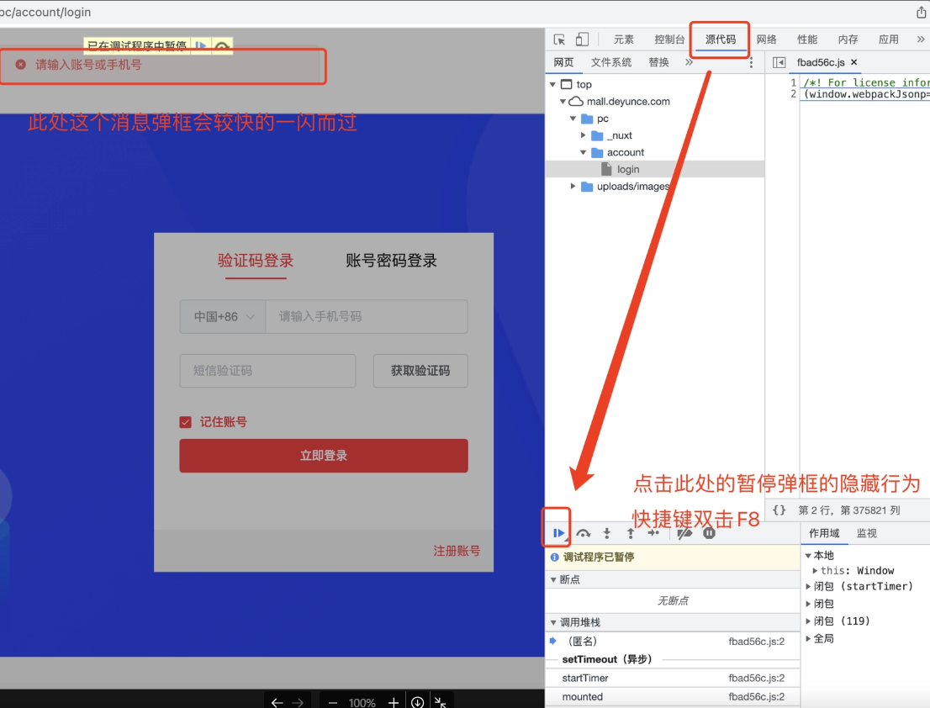Collapse the mall.deyunce.com tree node
Viewport: 930px width, 708px height.
(563, 102)
